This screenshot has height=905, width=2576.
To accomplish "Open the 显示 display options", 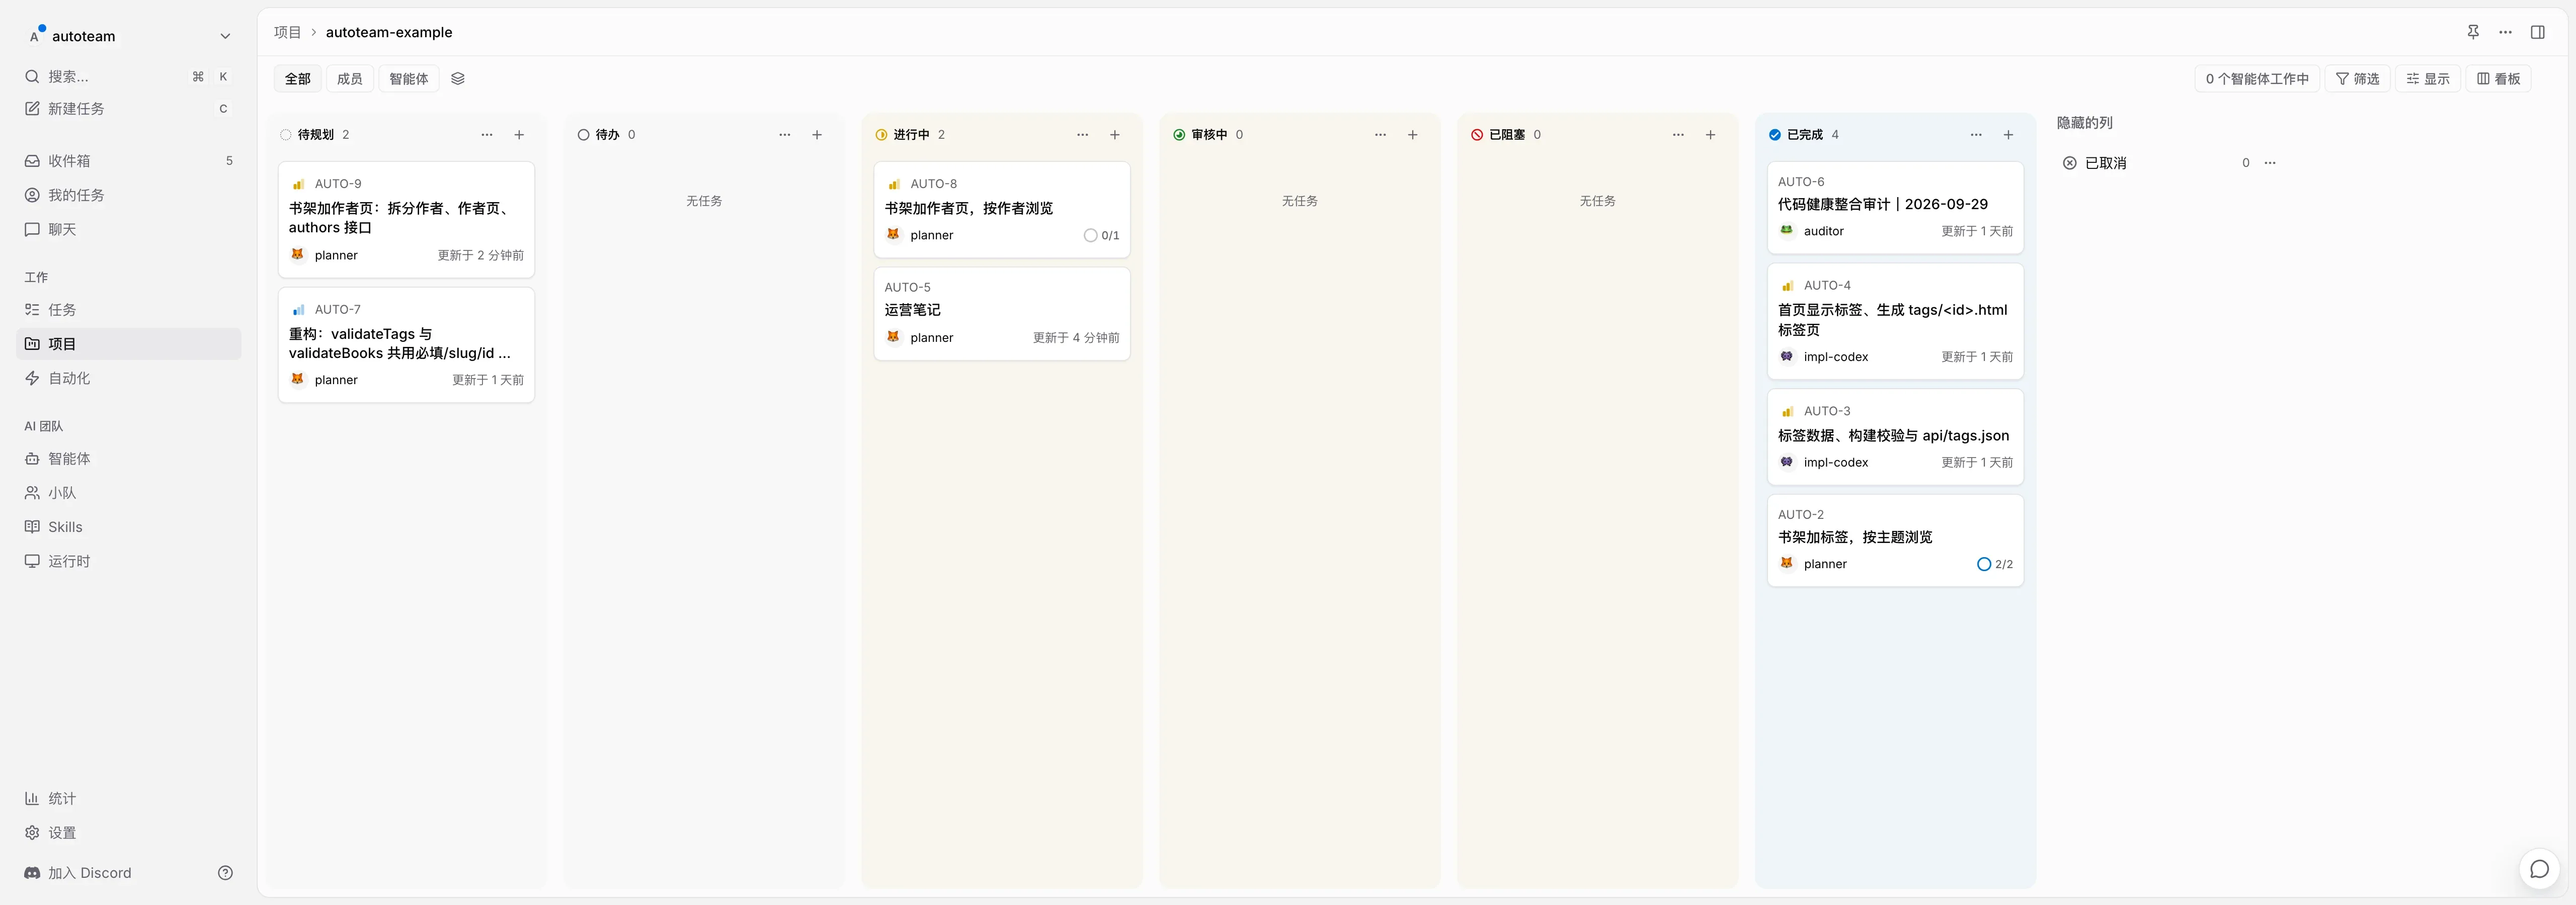I will pyautogui.click(x=2427, y=79).
